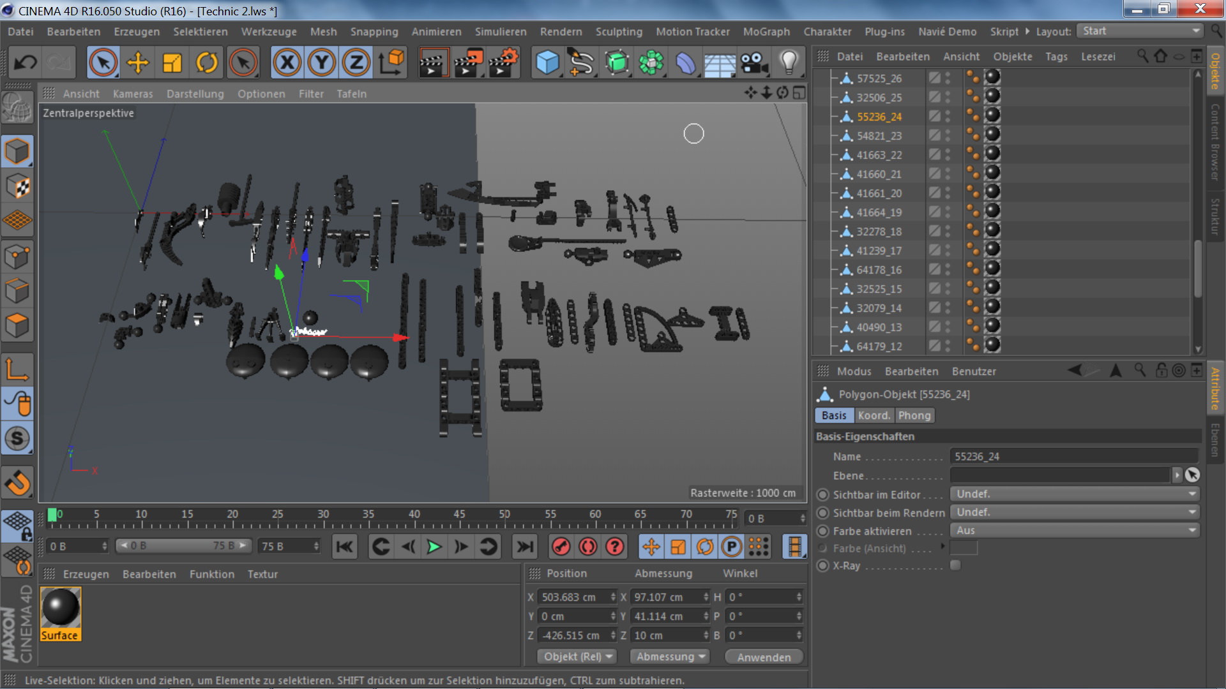1226x689 pixels.
Task: Open the spline pen tool
Action: coord(582,63)
